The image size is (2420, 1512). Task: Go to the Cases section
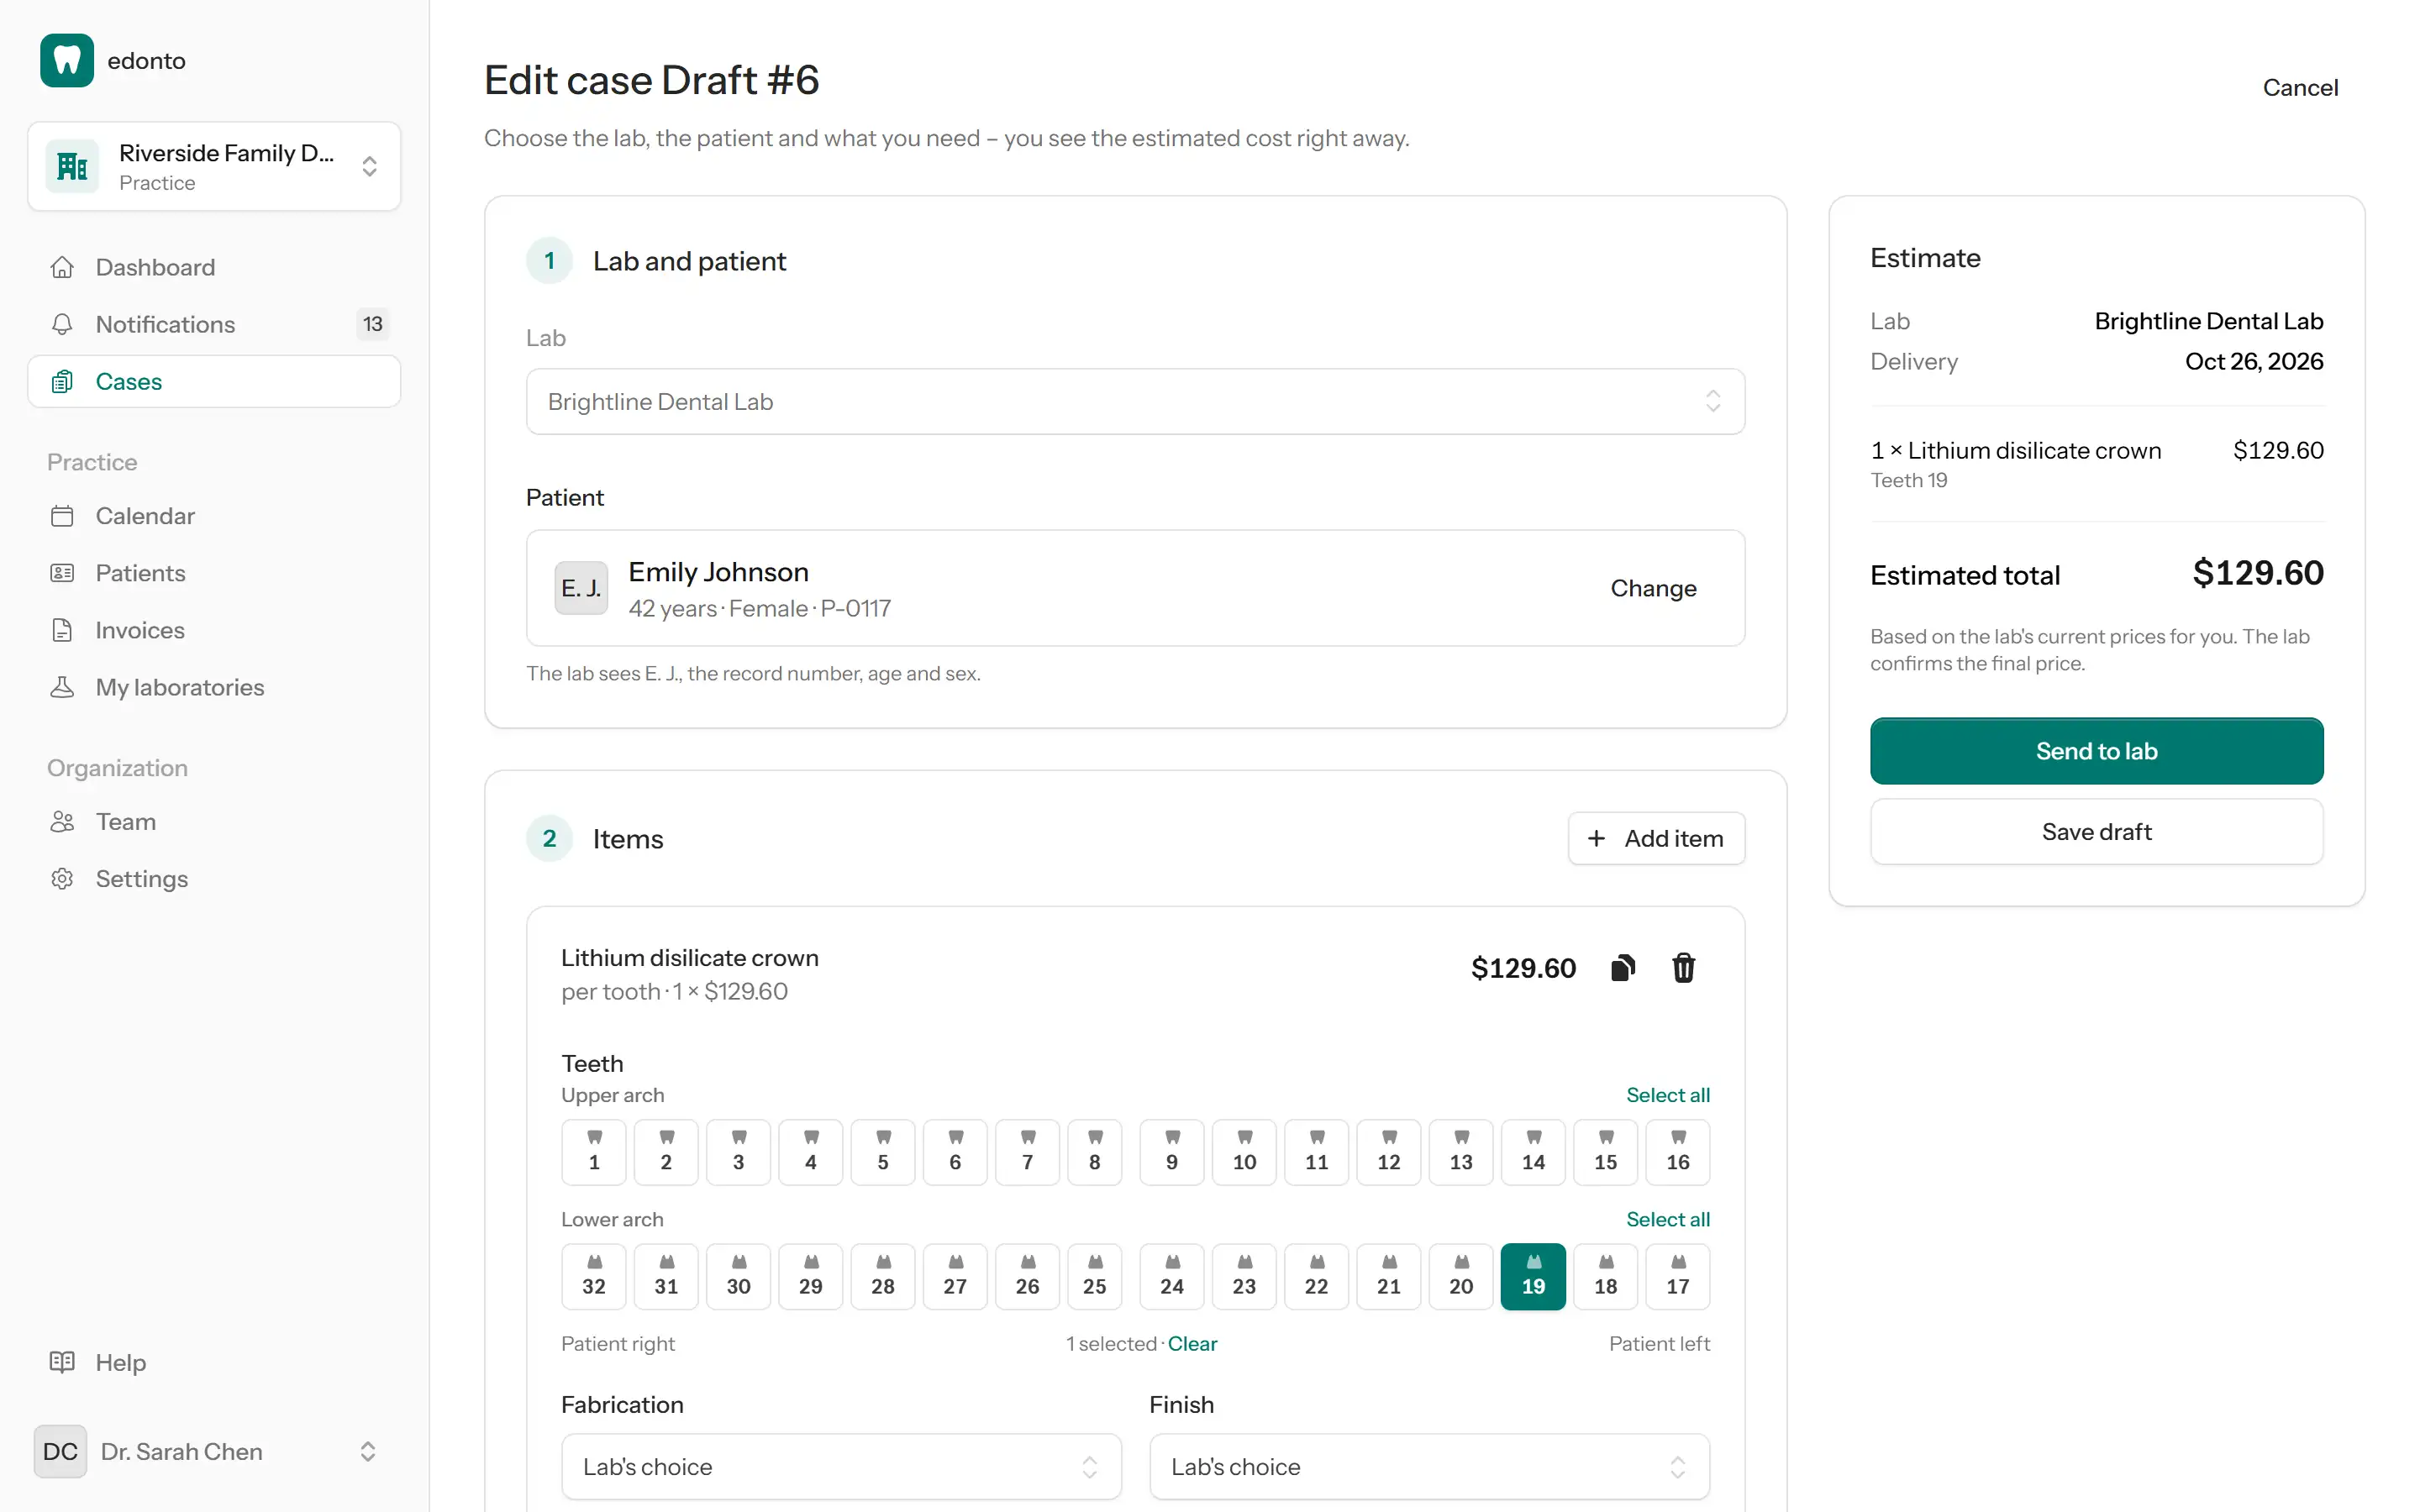pyautogui.click(x=214, y=381)
